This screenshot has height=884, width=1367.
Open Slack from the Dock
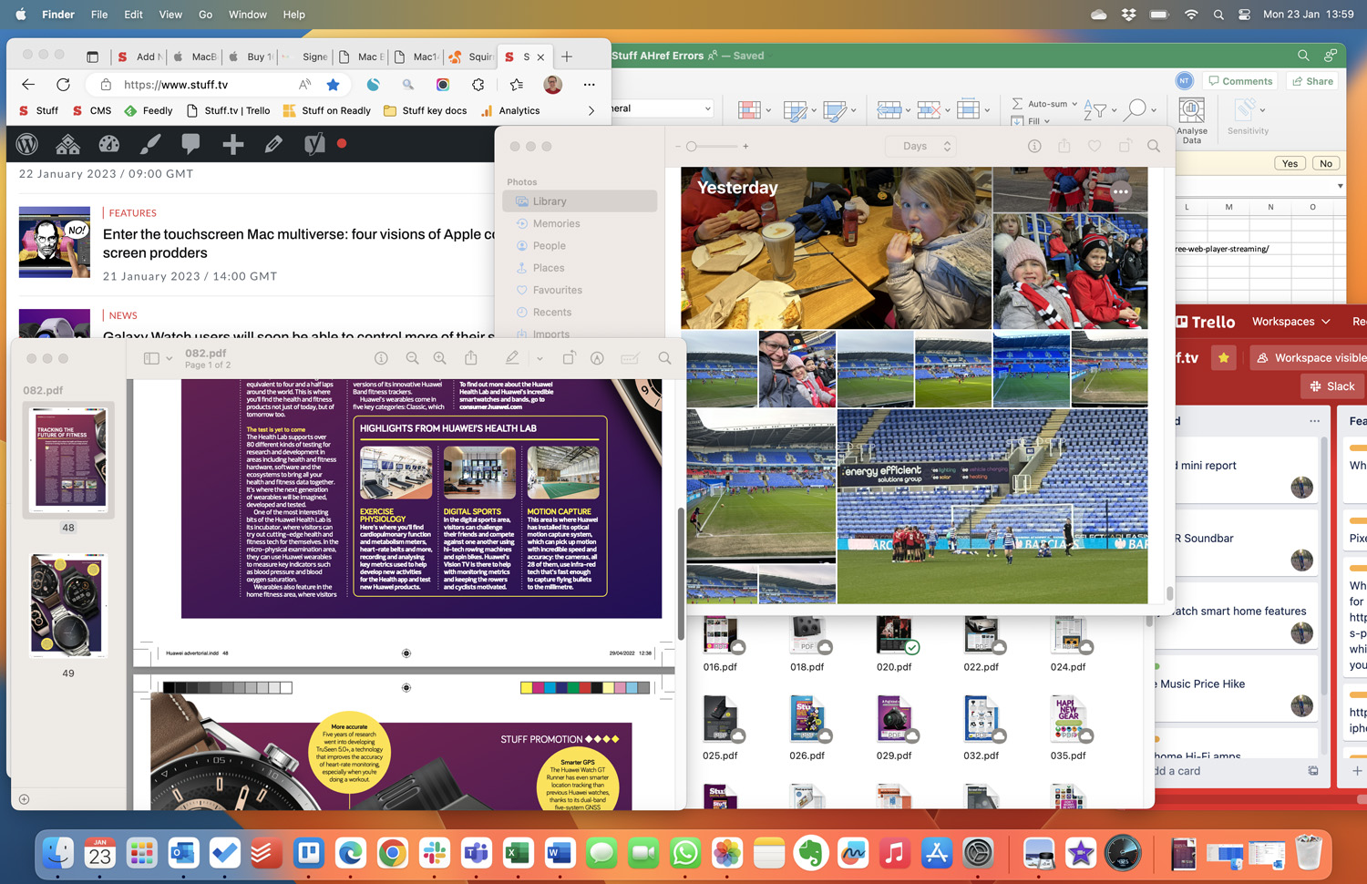click(435, 854)
